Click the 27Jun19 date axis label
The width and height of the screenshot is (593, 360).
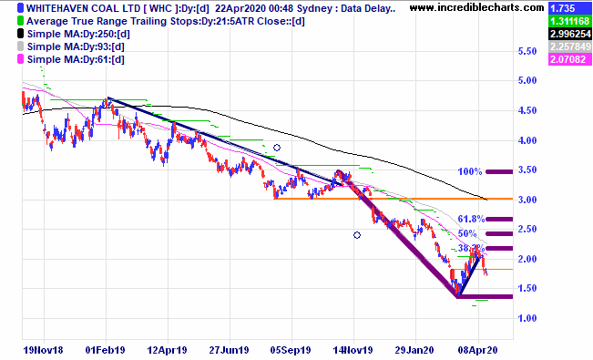[230, 350]
